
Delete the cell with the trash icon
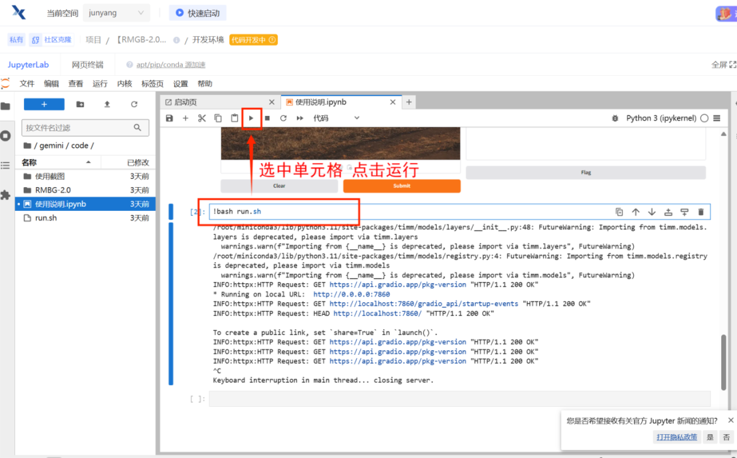(x=701, y=212)
